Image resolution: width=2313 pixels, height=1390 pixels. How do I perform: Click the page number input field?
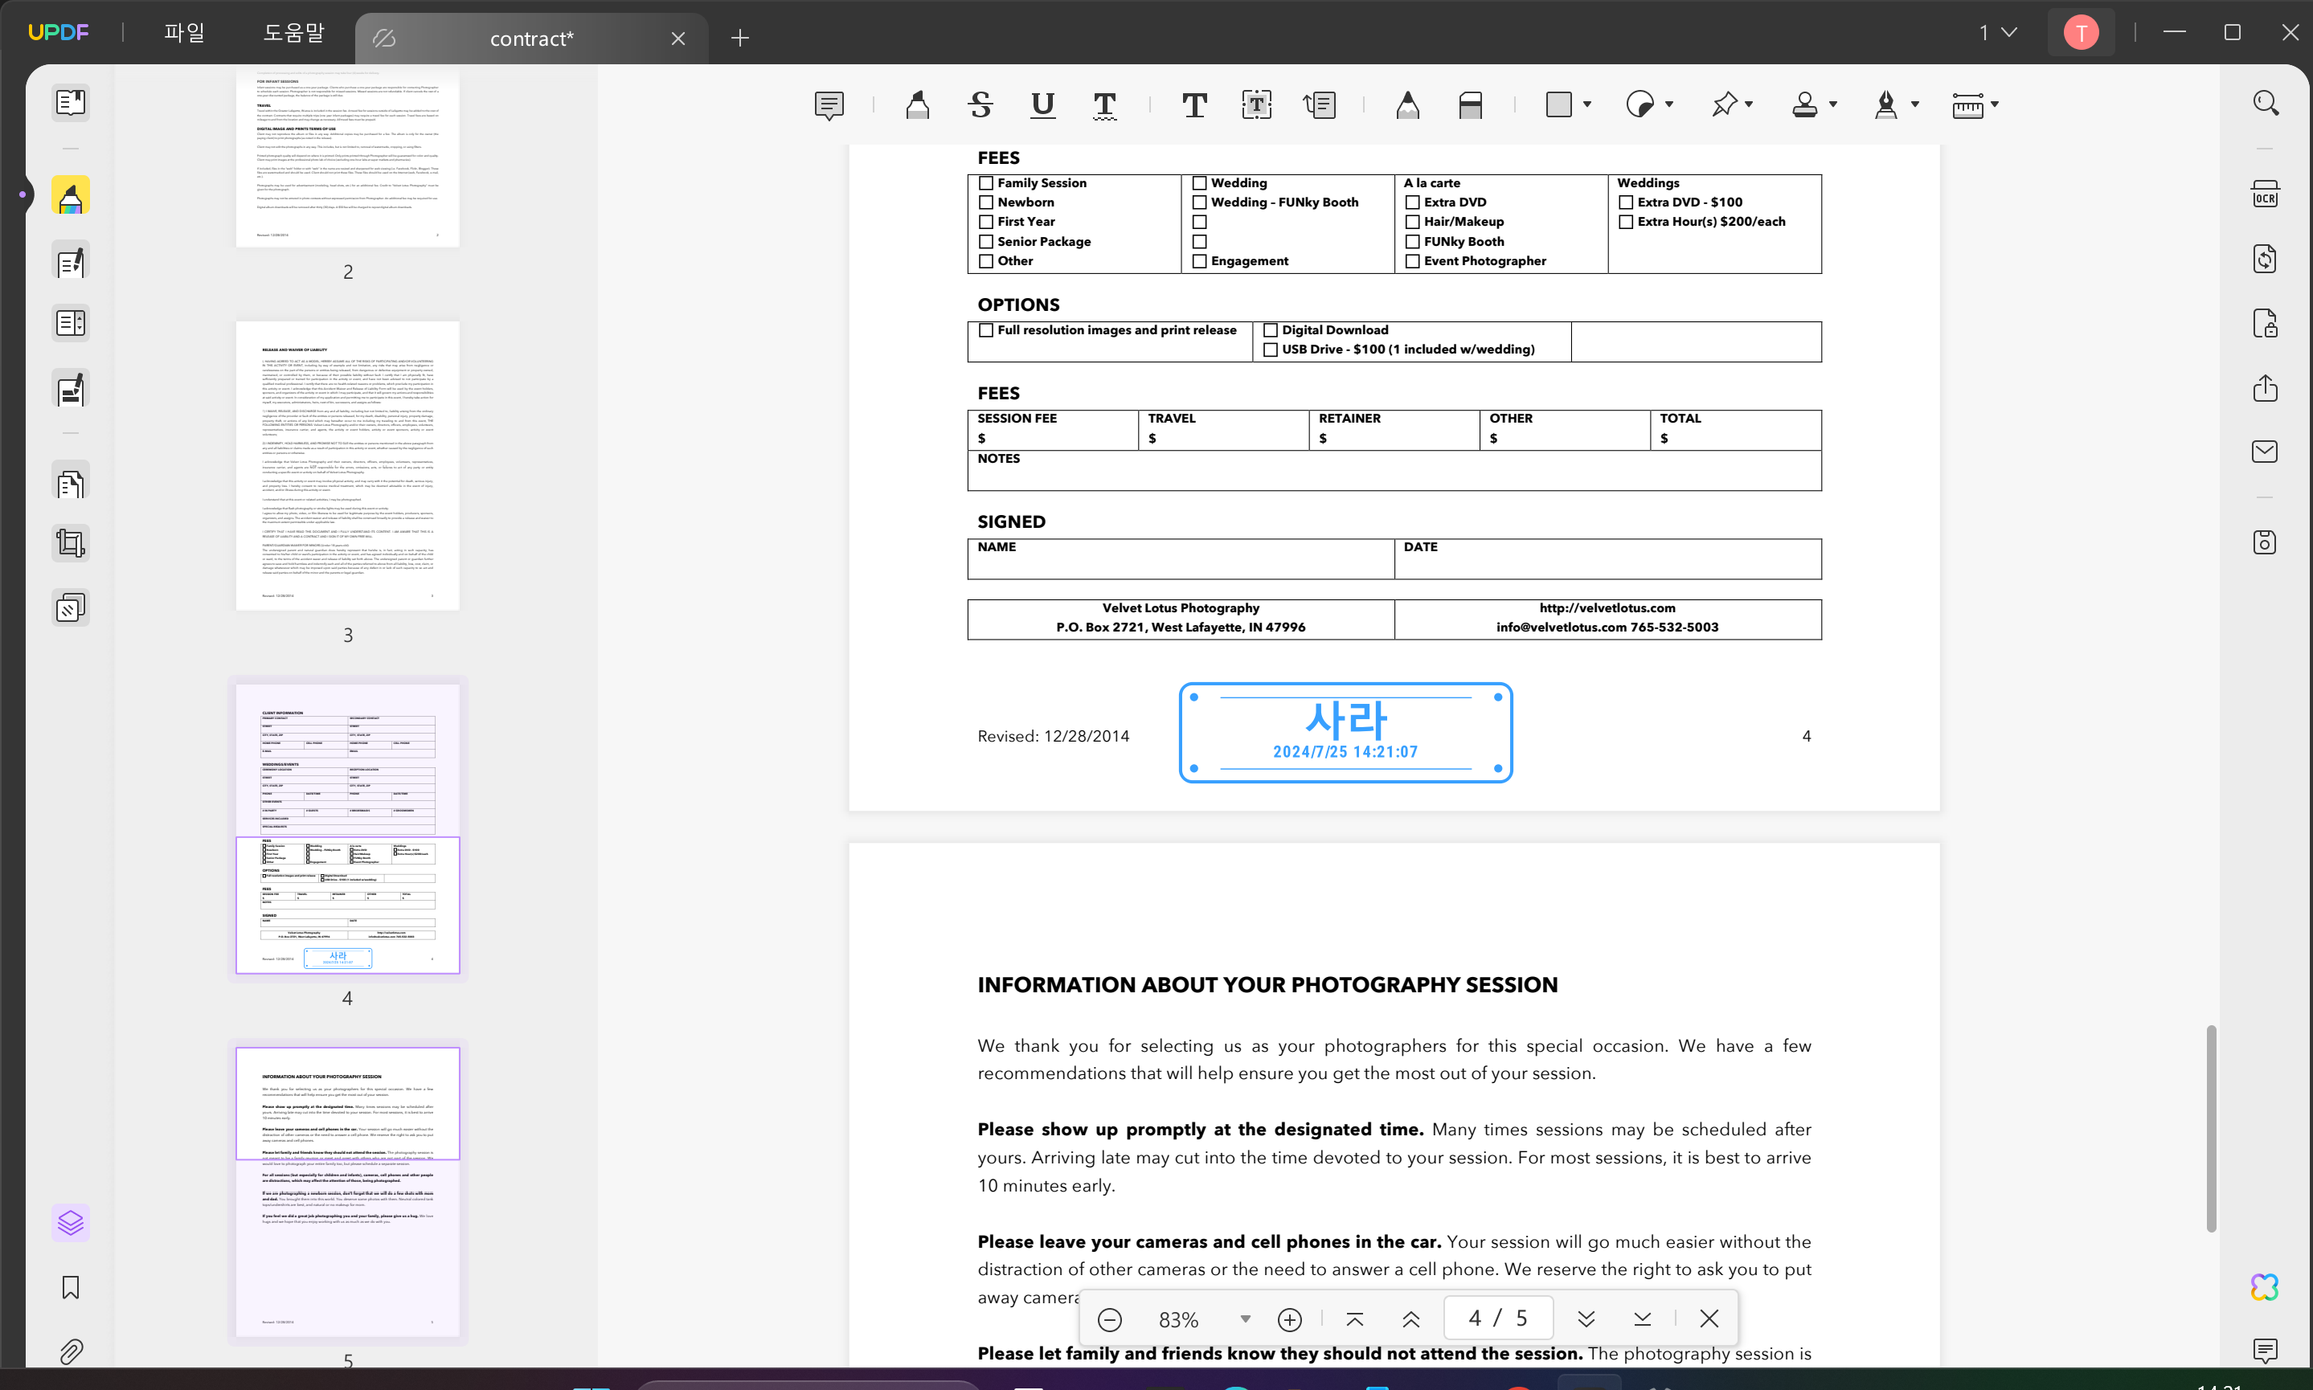[1498, 1318]
